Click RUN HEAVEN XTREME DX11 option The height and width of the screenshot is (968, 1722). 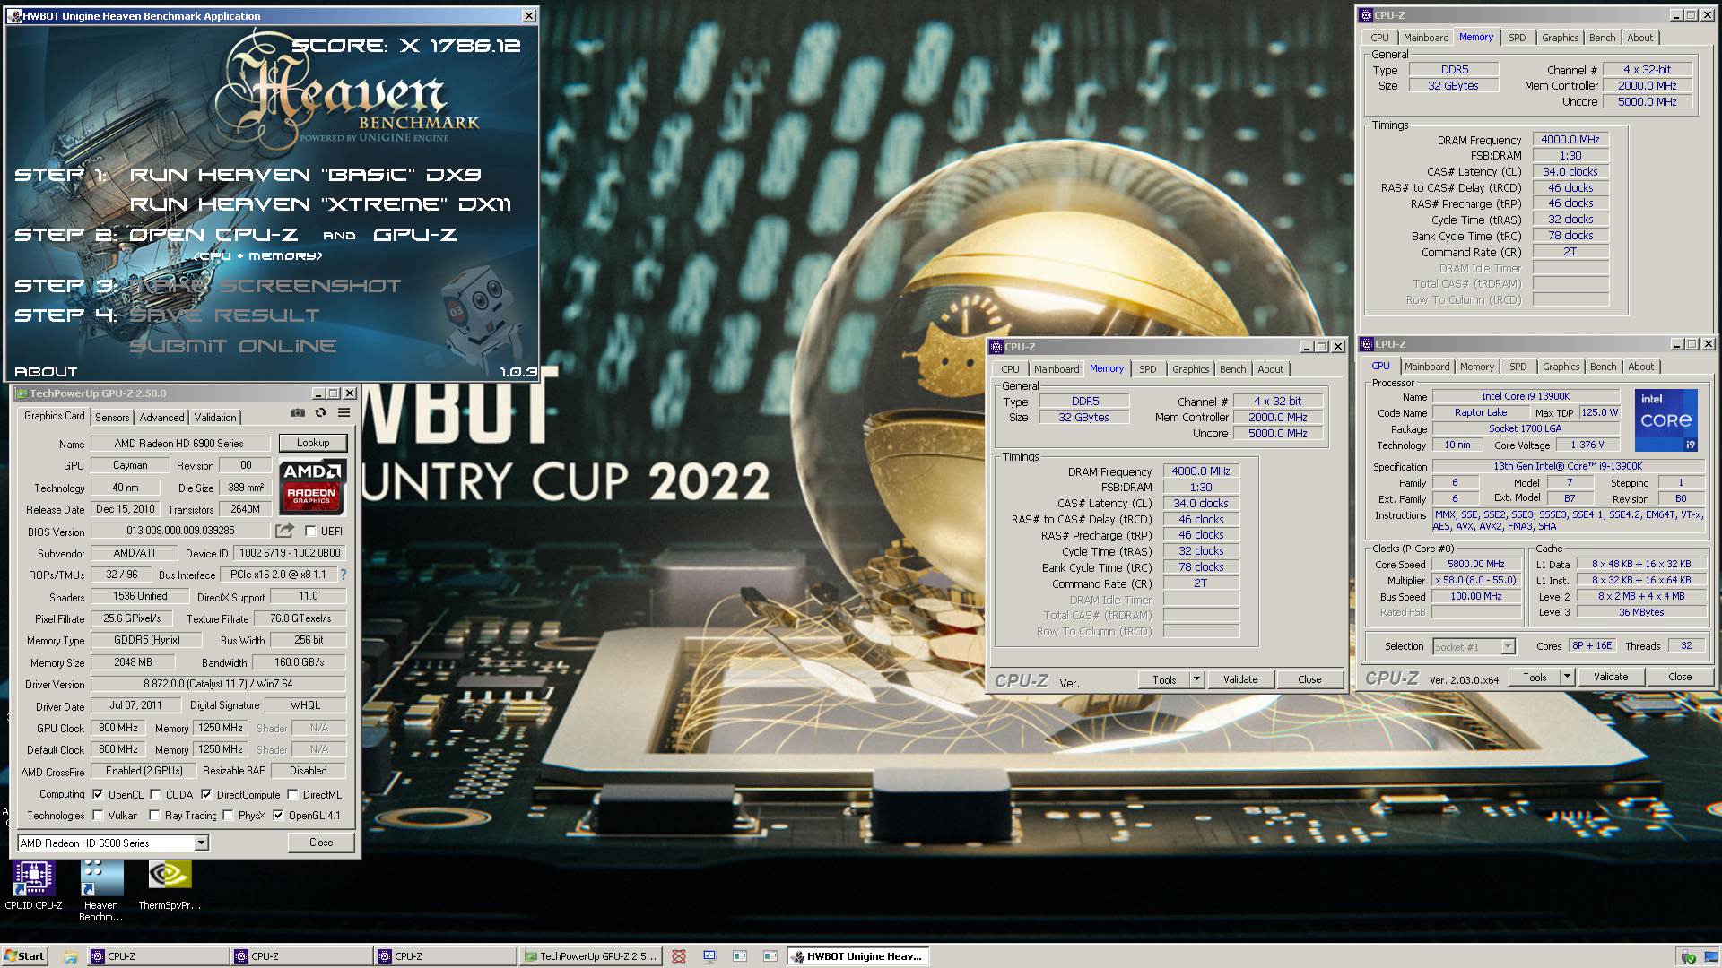320,204
